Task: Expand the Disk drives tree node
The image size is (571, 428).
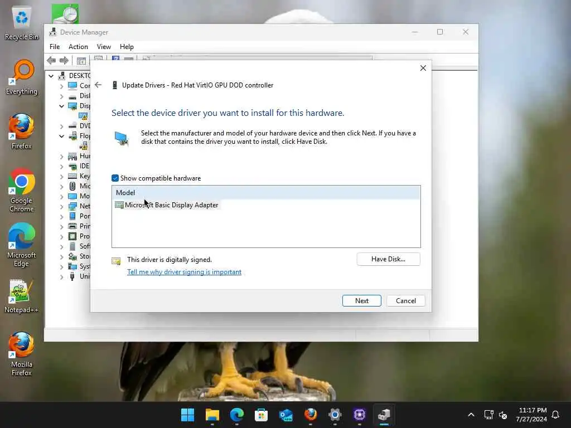Action: [61, 96]
